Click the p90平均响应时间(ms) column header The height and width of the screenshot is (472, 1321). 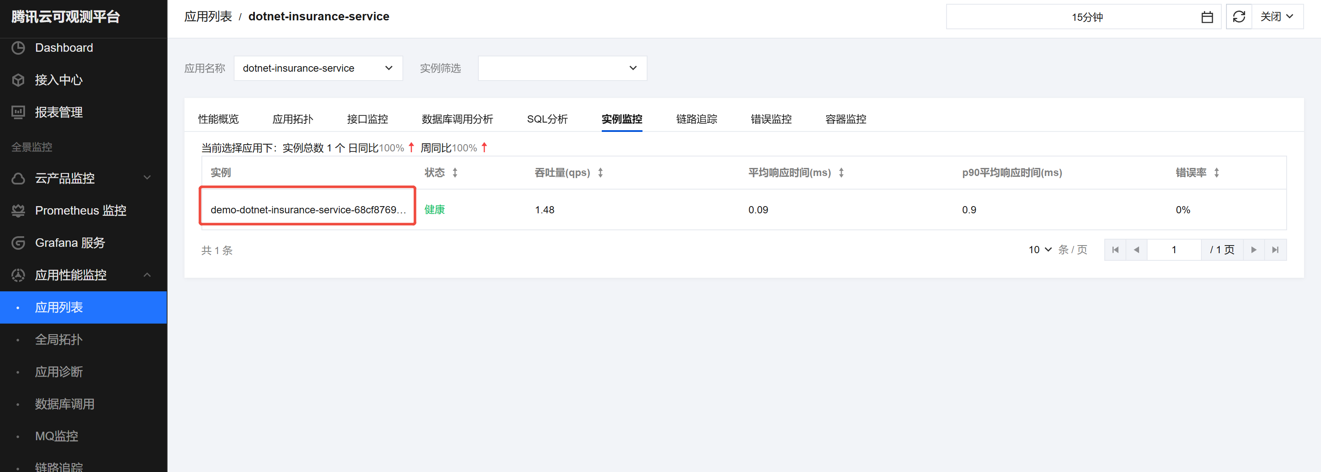[x=1012, y=173]
